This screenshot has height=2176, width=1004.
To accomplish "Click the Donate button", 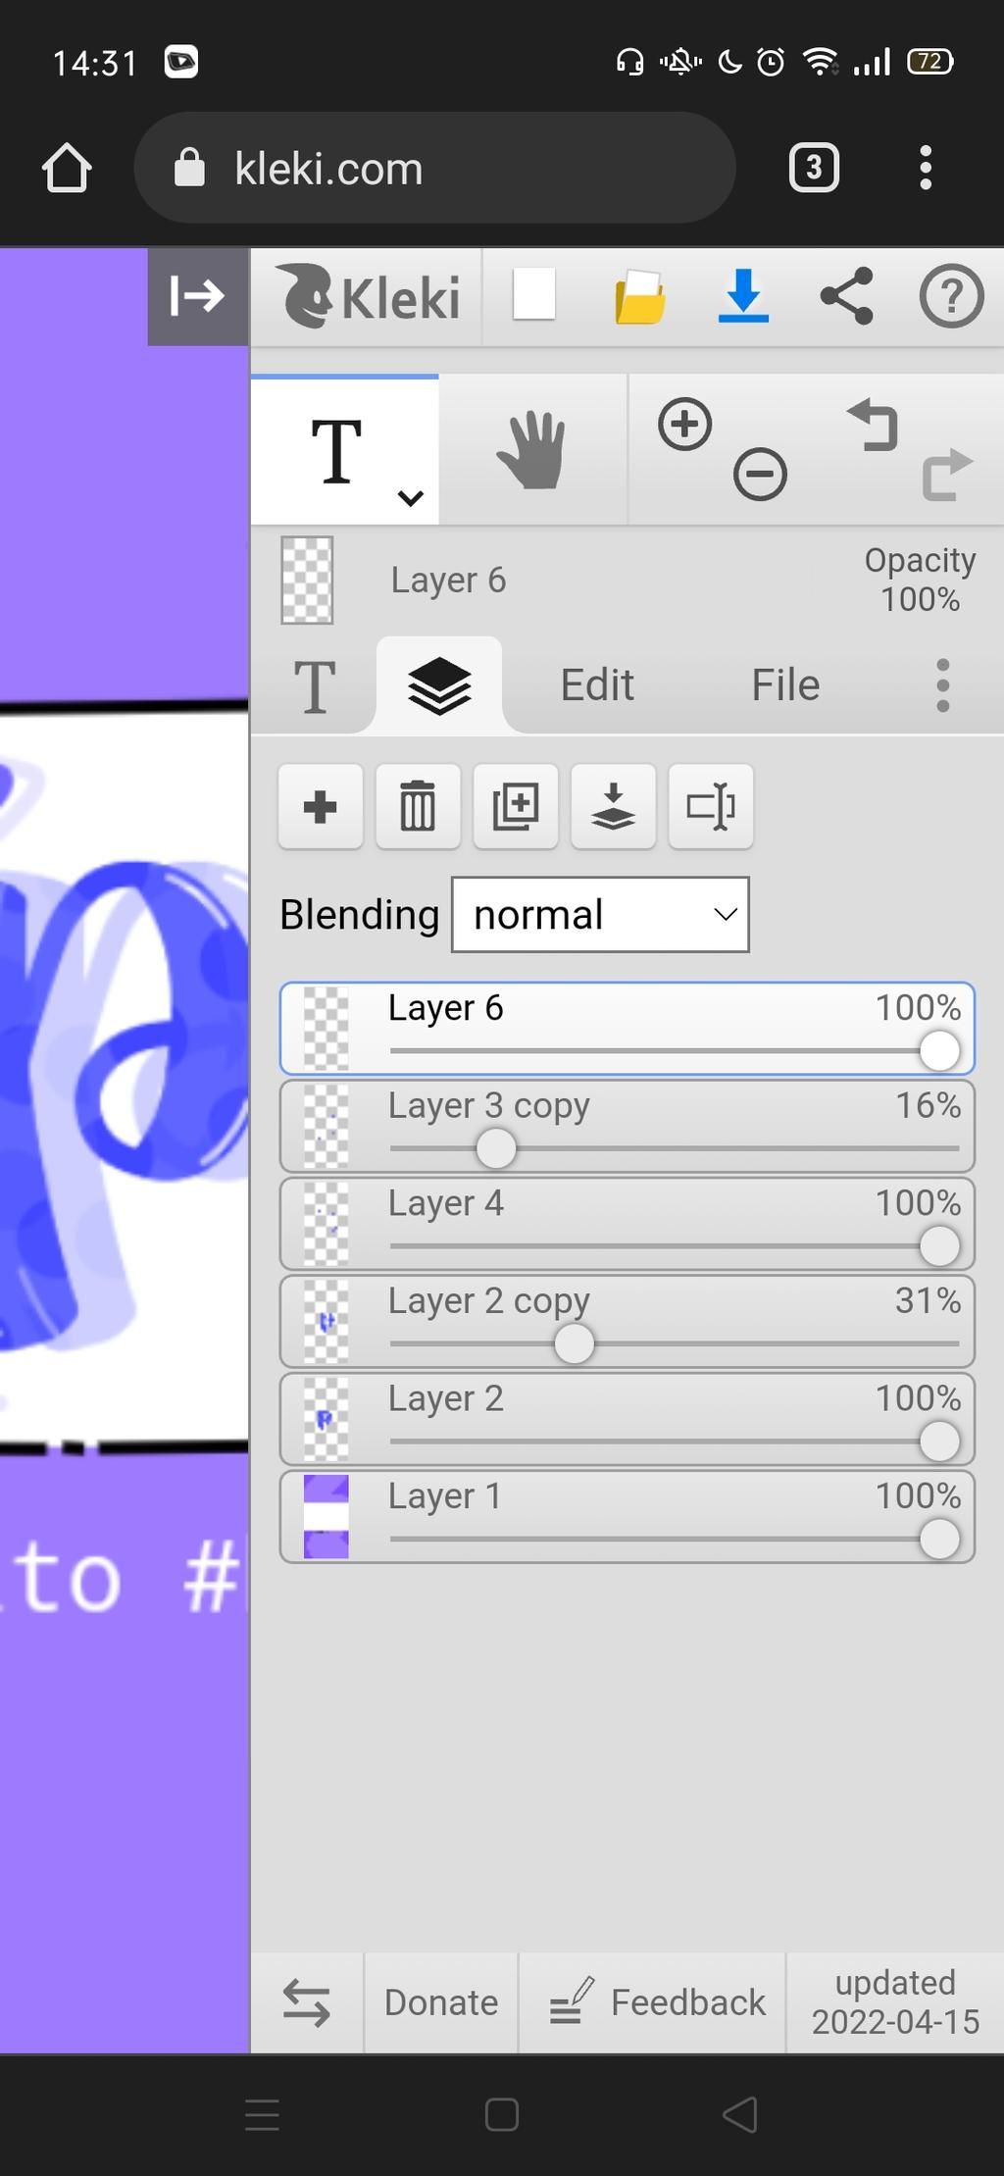I will coord(440,2001).
